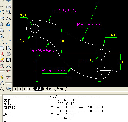Click the rectangle with grip corners icon
Viewport: 128px width, 122px height.
(8, 60)
